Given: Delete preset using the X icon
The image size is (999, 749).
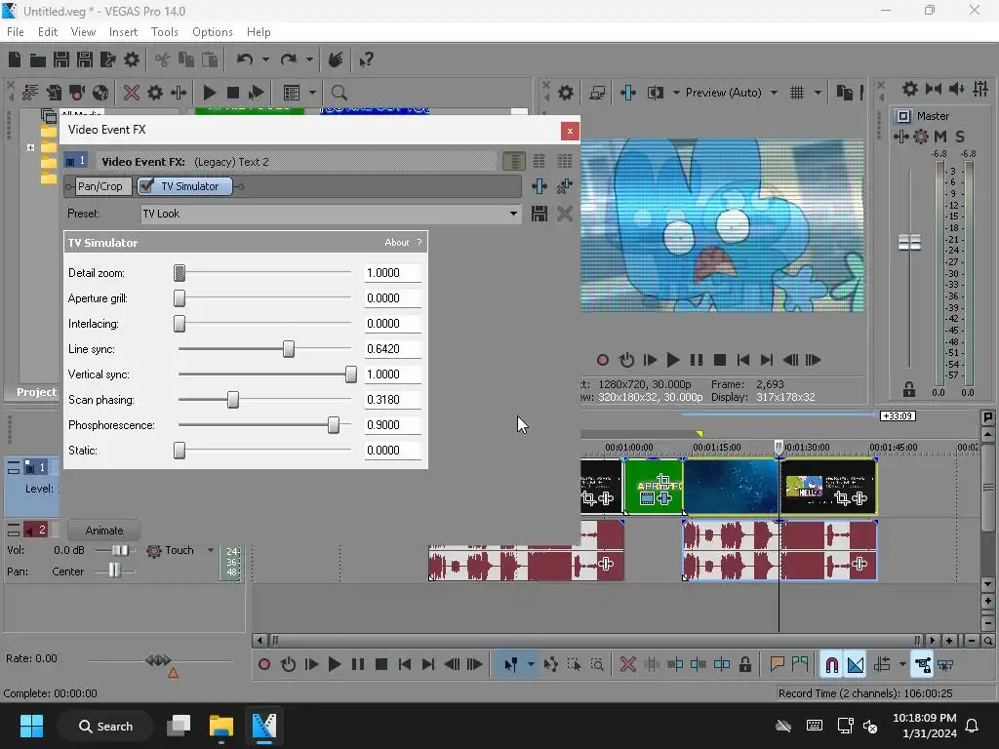Looking at the screenshot, I should (565, 214).
